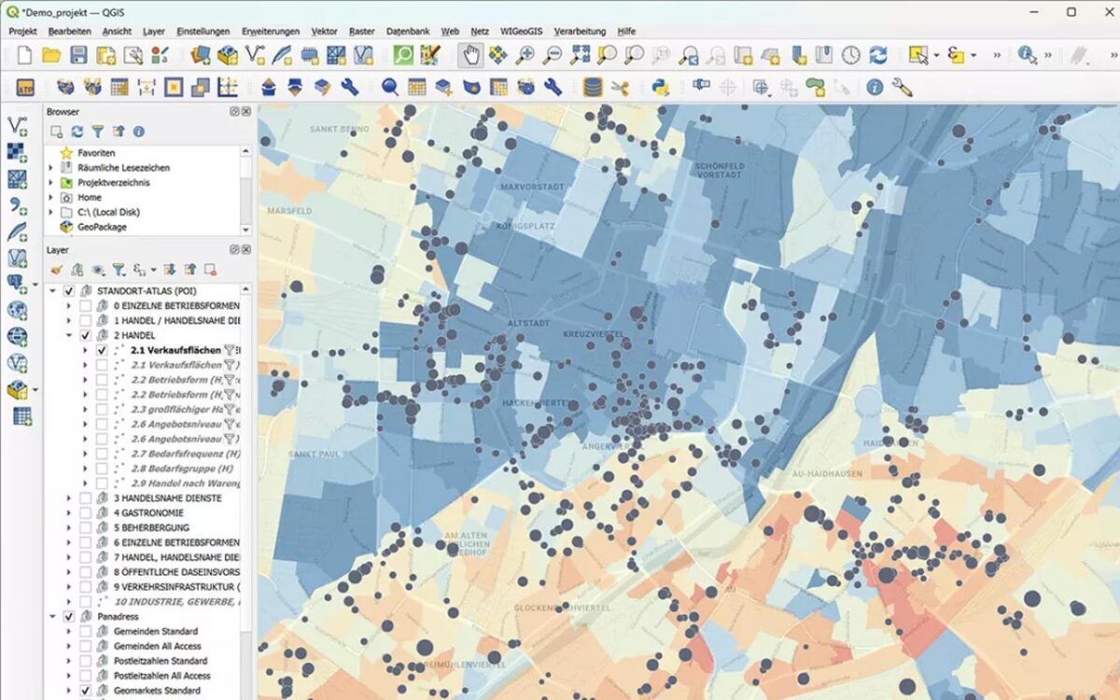This screenshot has height=700, width=1120.
Task: Open Verarbeitung menu
Action: coord(580,31)
